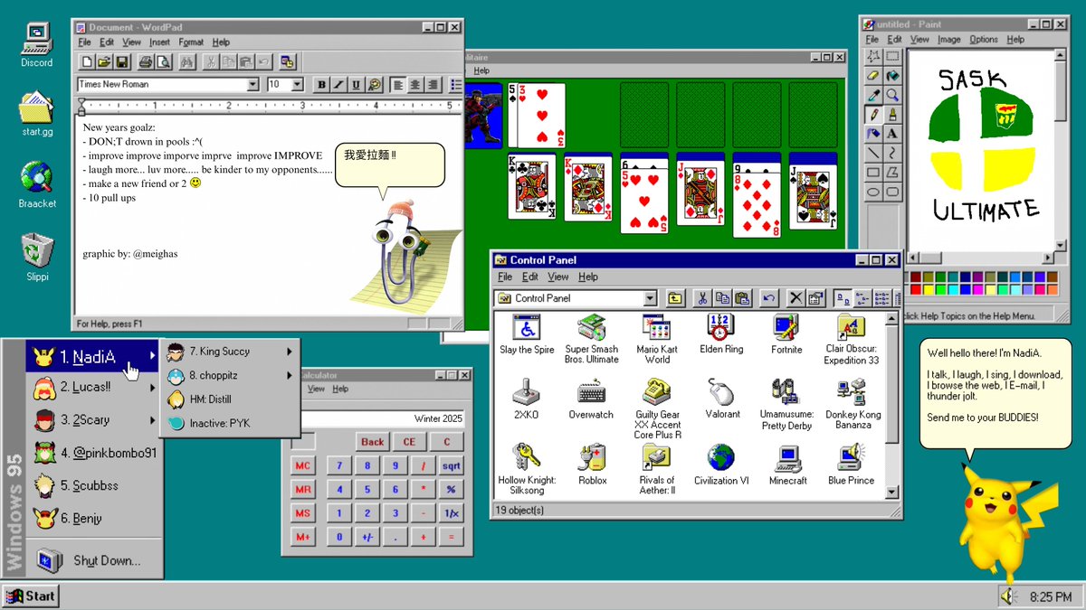
Task: Open Print Preview in WordPad toolbar
Action: (x=163, y=62)
